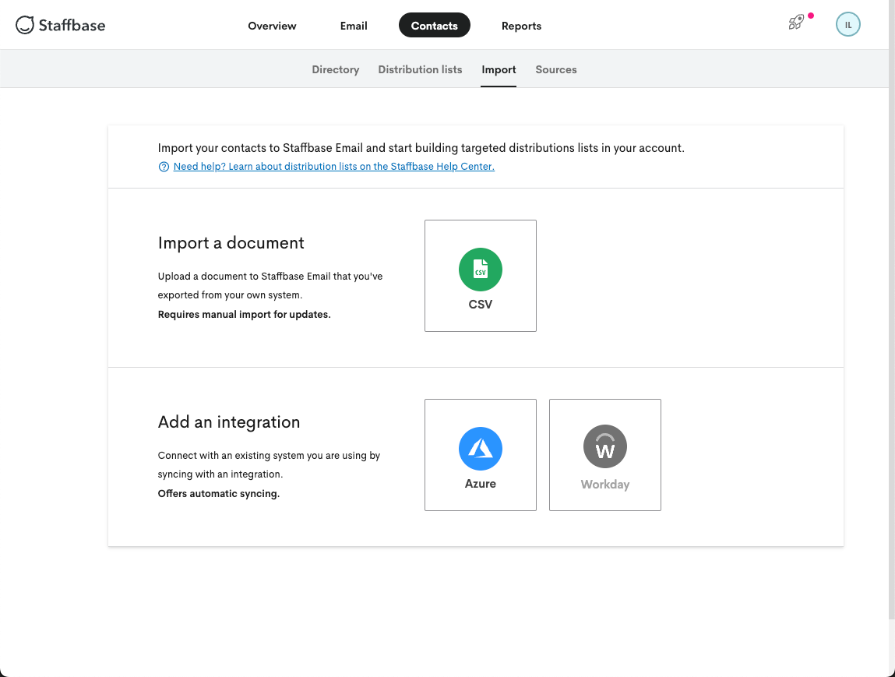The image size is (895, 677).
Task: Click the CSV card label
Action: click(x=480, y=305)
